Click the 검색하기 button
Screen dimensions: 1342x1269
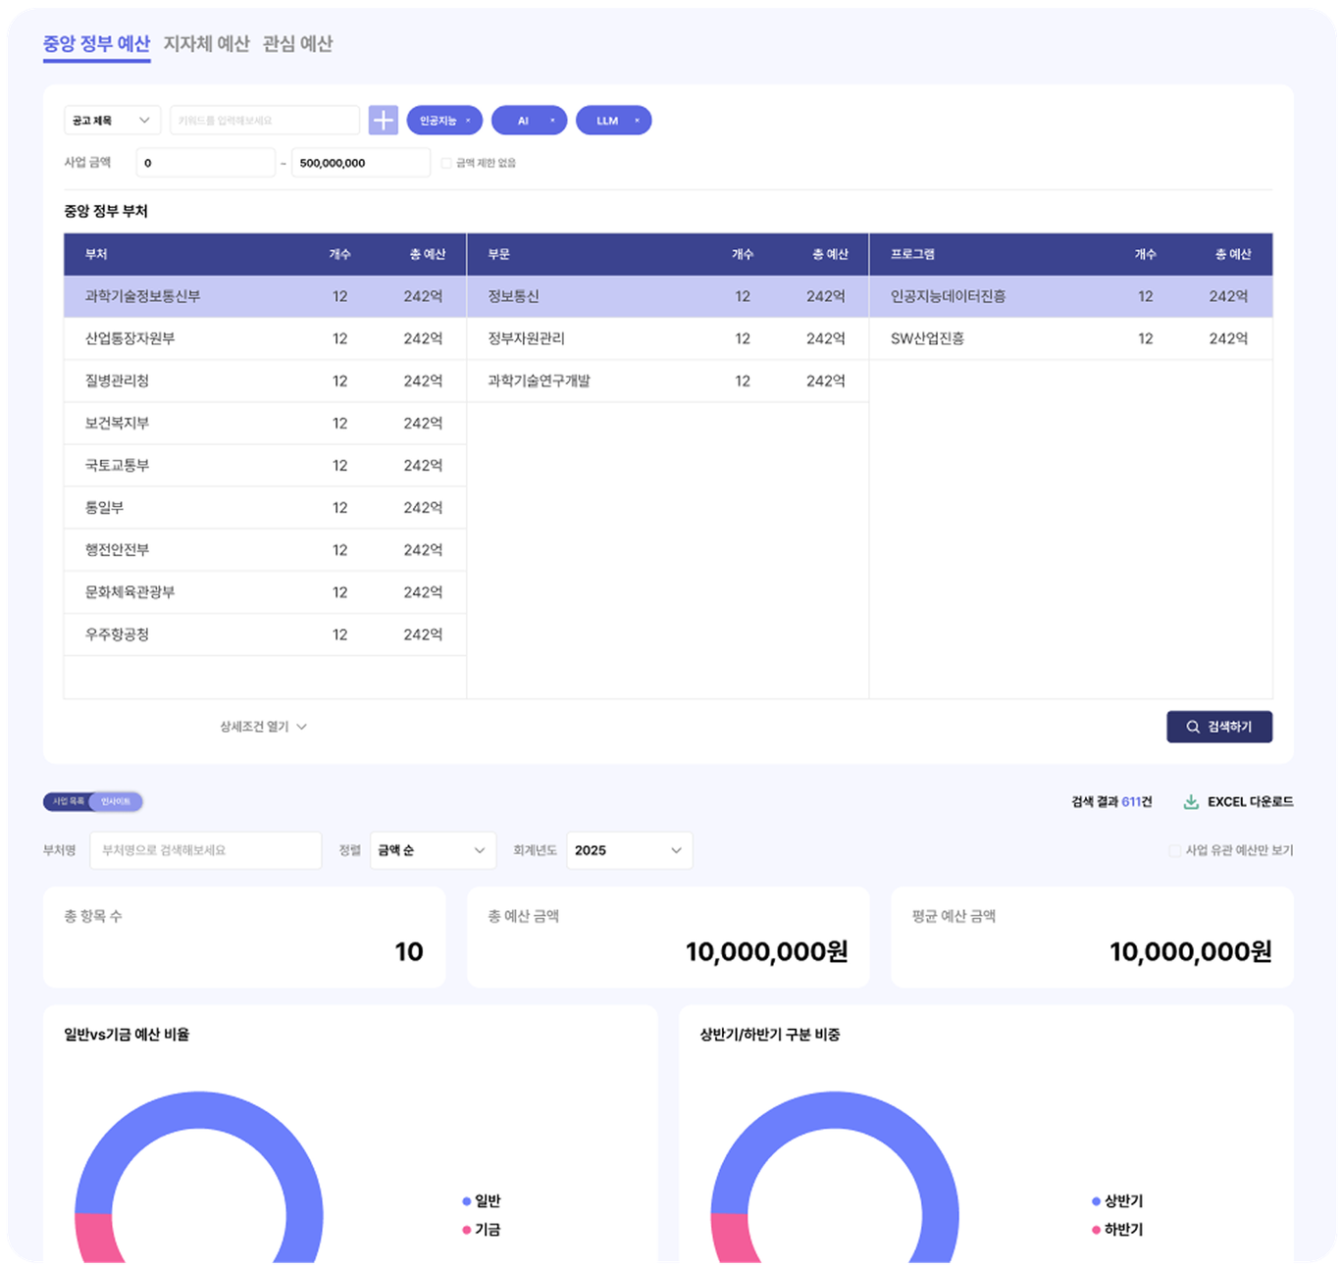click(x=1219, y=727)
